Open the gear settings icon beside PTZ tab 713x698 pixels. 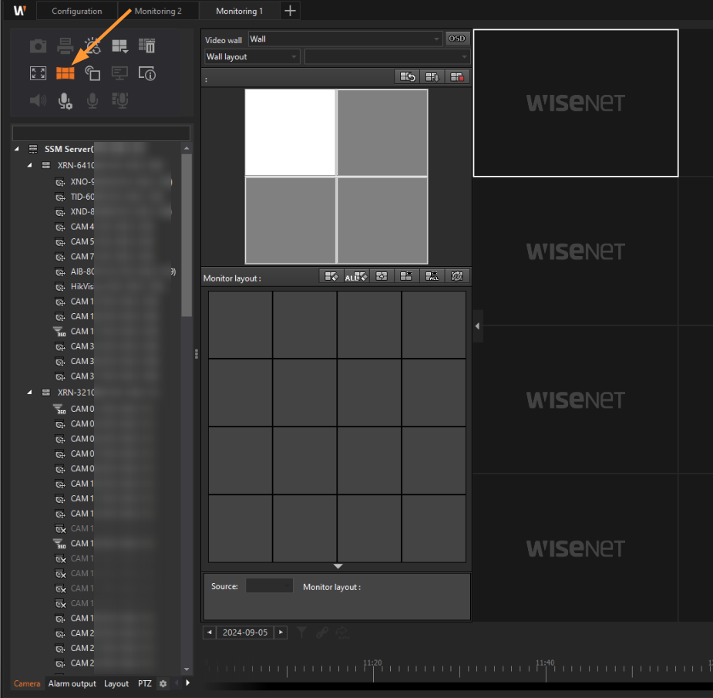163,683
